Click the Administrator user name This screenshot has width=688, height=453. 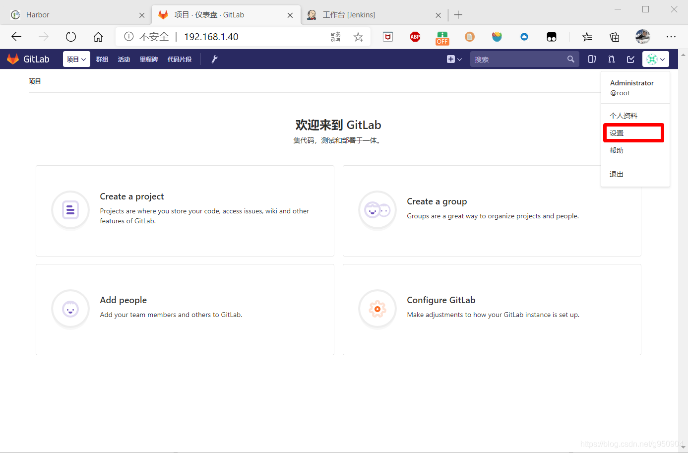632,83
